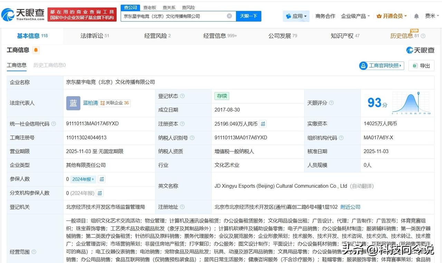Select the 查公司 search tab
The height and width of the screenshot is (263, 442).
(130, 8)
